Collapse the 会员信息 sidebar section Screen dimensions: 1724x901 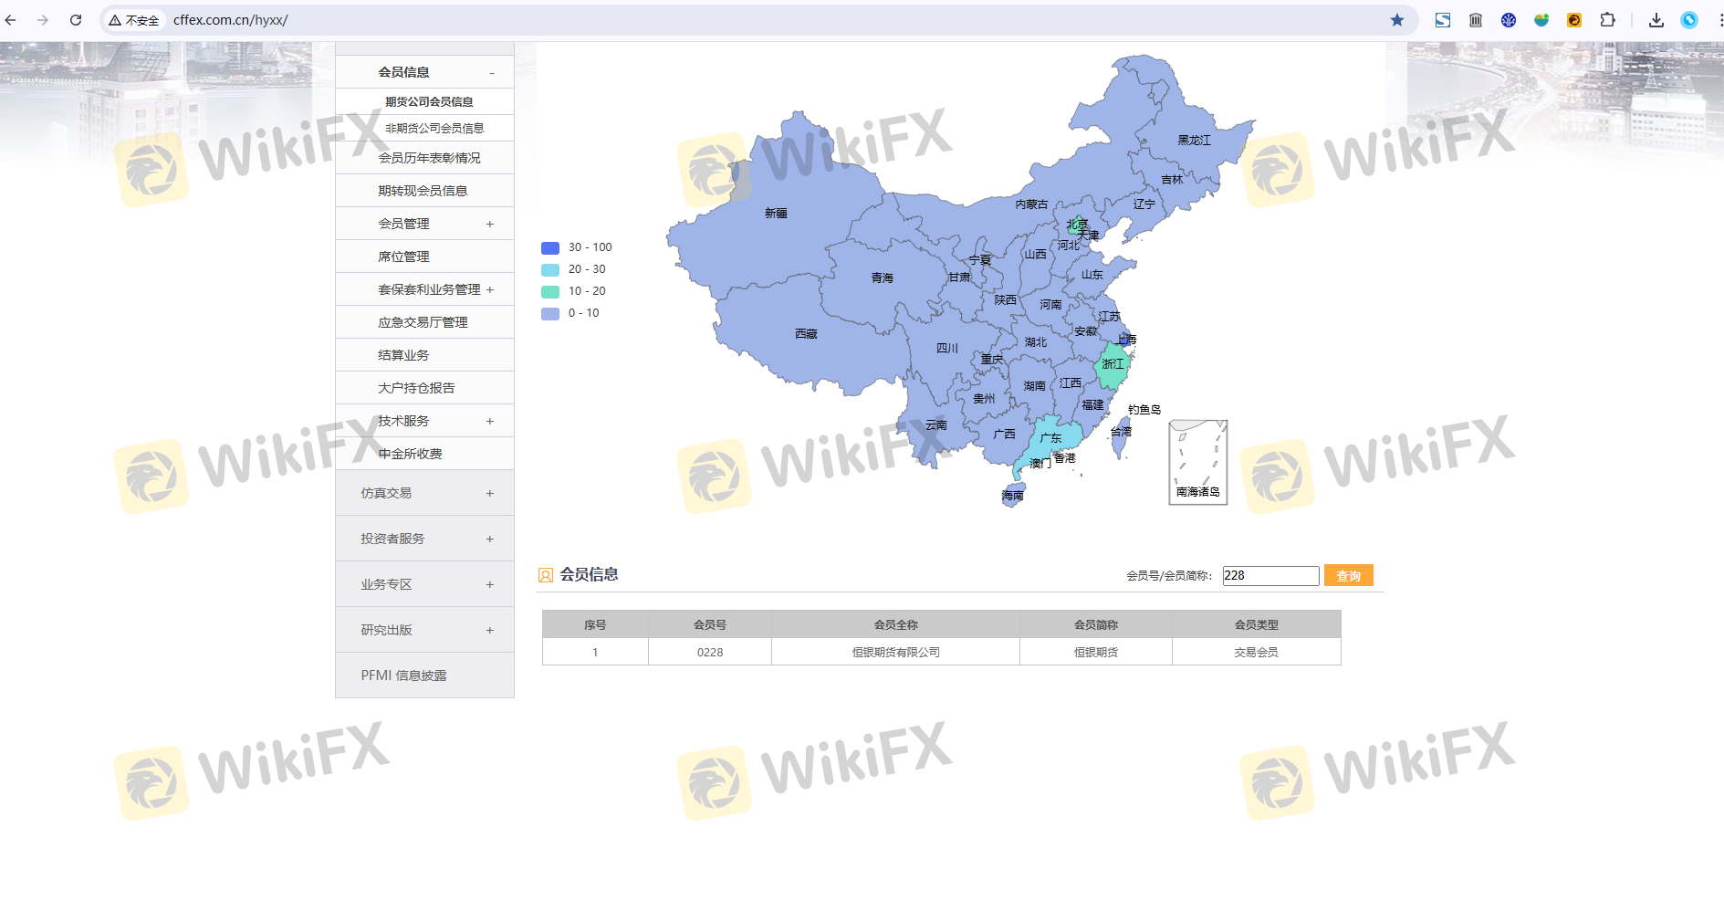491,73
